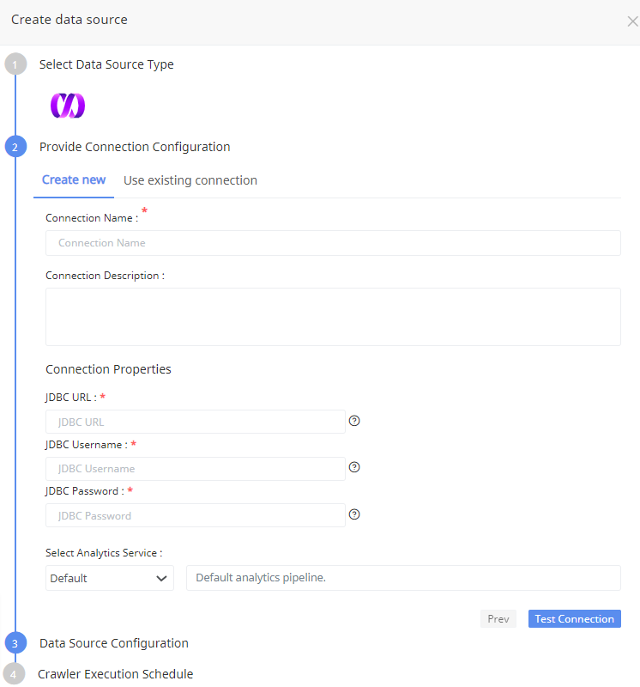Click the help icon beside JDBC Password
Screen dimensions: 640x687
click(354, 514)
